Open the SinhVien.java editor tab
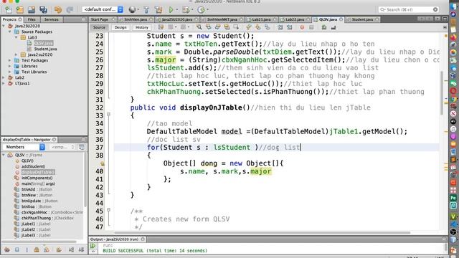Screen dimensions: 459x258 (x=136, y=19)
